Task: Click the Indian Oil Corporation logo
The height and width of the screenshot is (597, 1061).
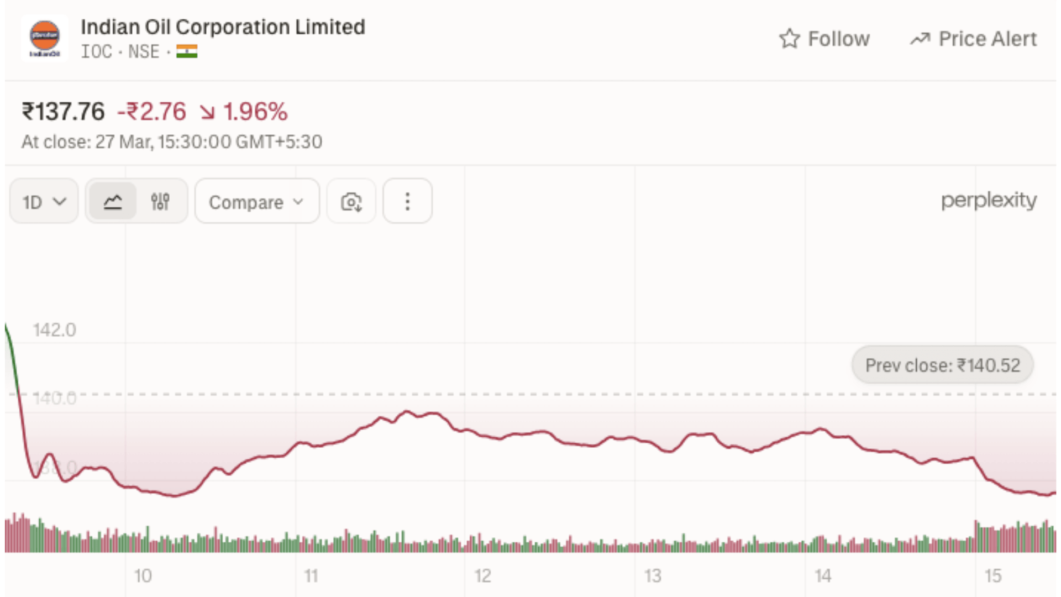Action: point(45,38)
